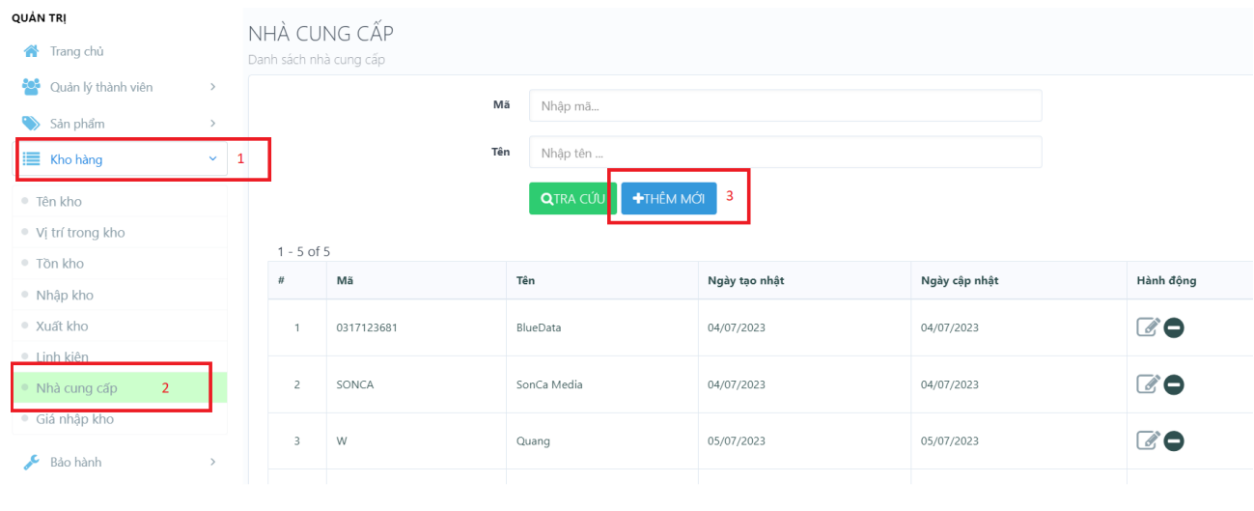The height and width of the screenshot is (511, 1254).
Task: Click the Ngày cập nhật column header
Action: tap(961, 280)
